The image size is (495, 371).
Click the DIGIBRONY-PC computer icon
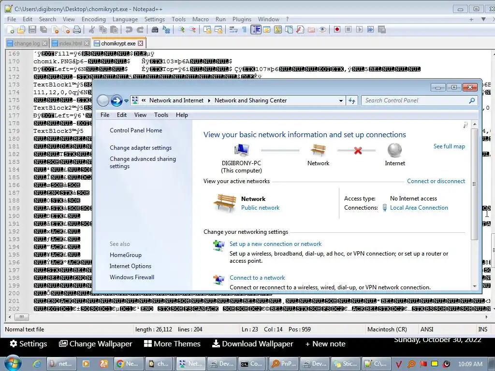pyautogui.click(x=241, y=150)
